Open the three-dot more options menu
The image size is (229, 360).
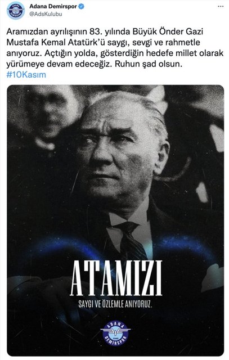(221, 6)
